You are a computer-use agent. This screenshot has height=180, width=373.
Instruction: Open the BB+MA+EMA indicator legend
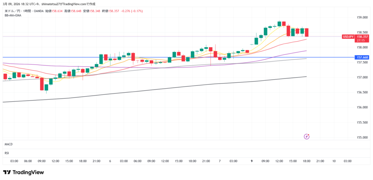pyautogui.click(x=12, y=16)
